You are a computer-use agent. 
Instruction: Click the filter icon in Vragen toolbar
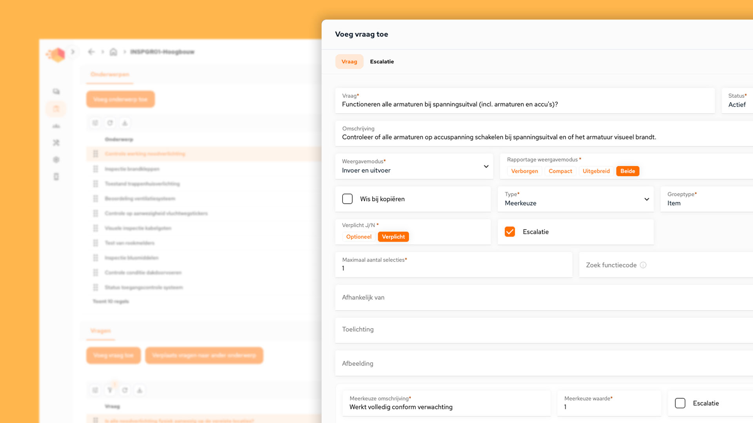tap(110, 390)
